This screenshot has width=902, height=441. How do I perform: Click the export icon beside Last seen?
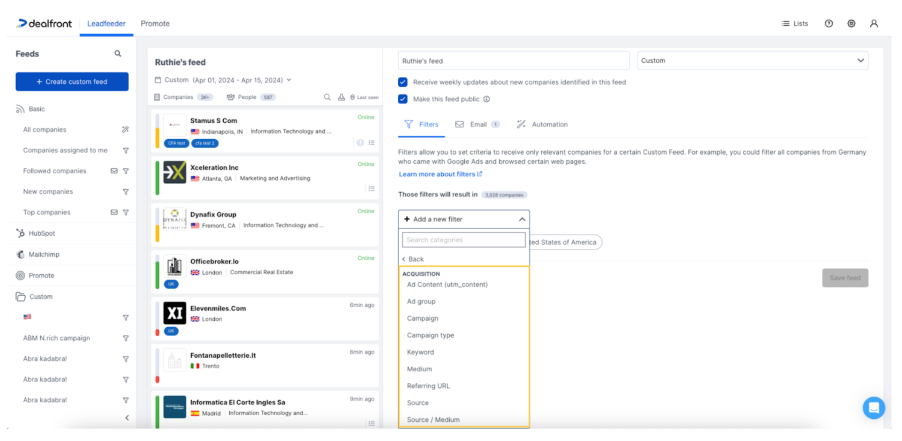coord(341,97)
